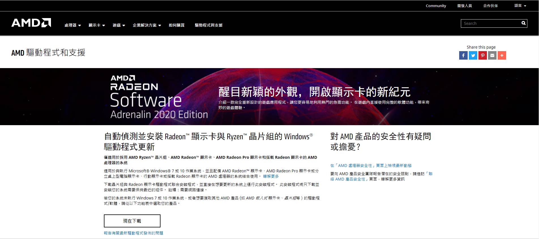Share page on Pinterest
The width and height of the screenshot is (539, 239).
pos(482,55)
